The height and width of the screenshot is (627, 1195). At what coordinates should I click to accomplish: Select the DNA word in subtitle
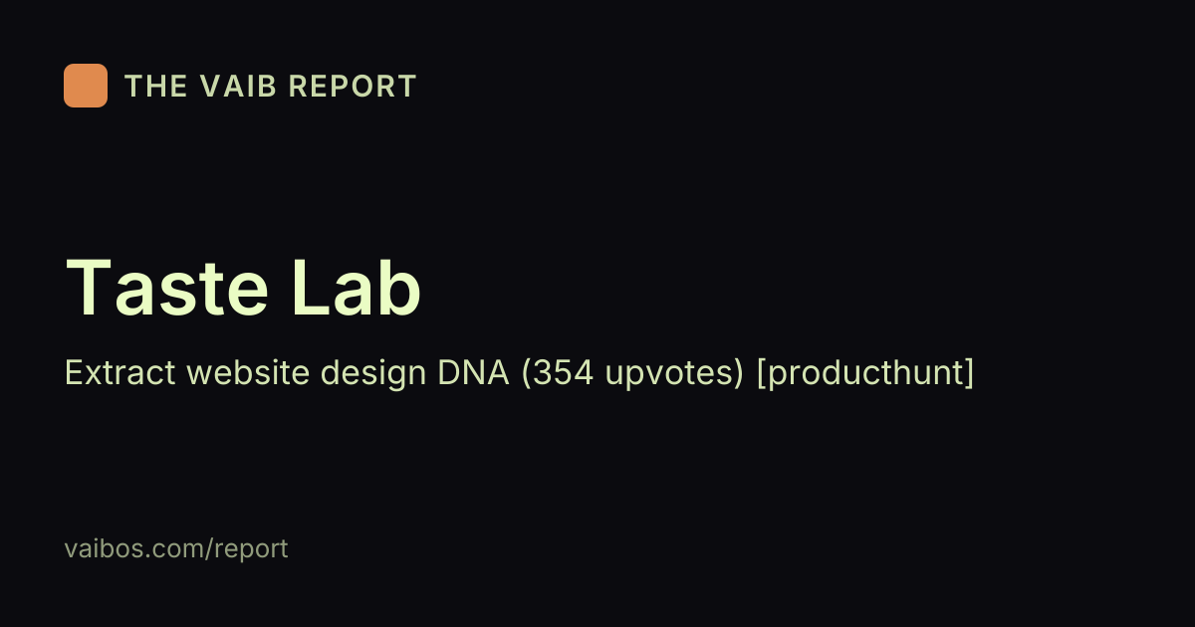click(474, 373)
